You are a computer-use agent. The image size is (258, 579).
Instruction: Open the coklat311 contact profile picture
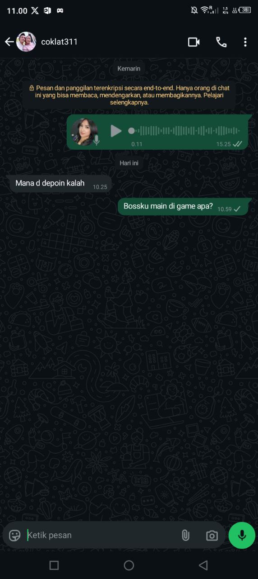pos(26,42)
